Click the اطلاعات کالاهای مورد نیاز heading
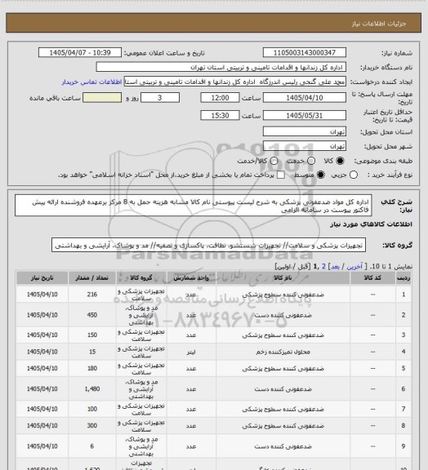 click(x=371, y=224)
